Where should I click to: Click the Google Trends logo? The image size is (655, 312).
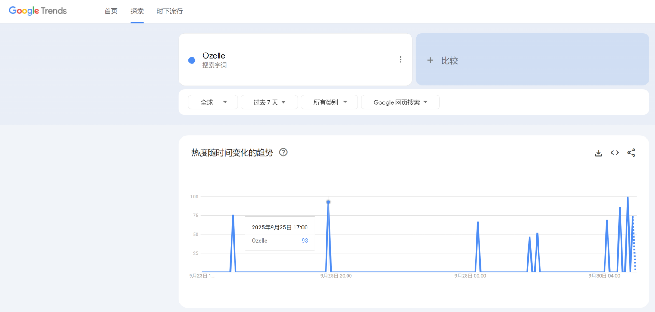tap(38, 11)
